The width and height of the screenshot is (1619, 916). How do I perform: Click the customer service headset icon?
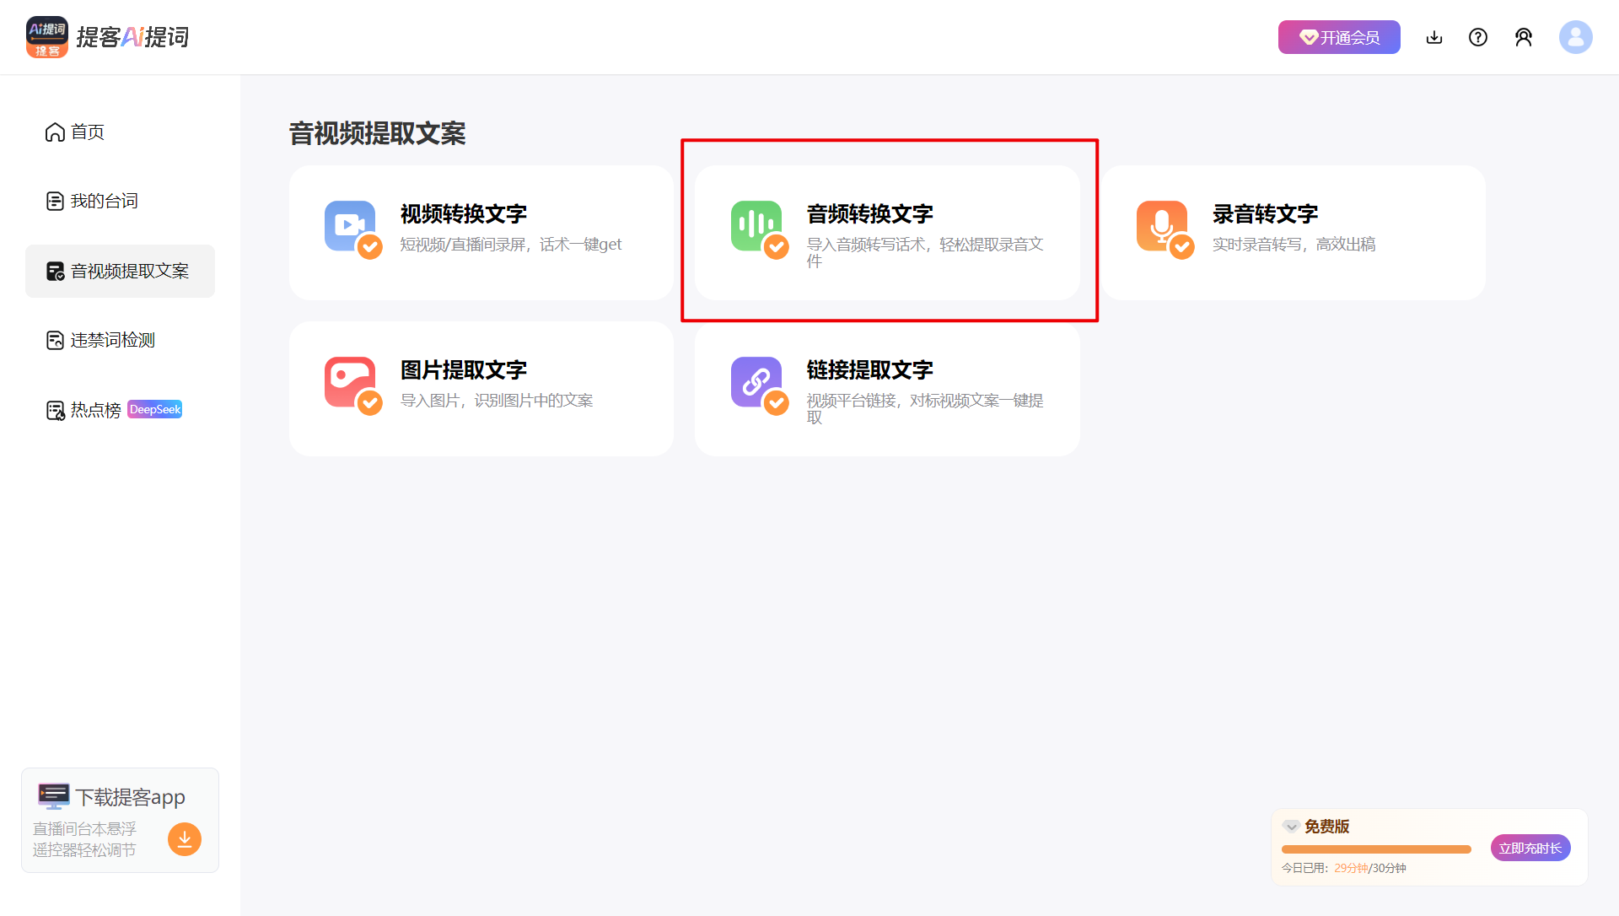point(1524,37)
